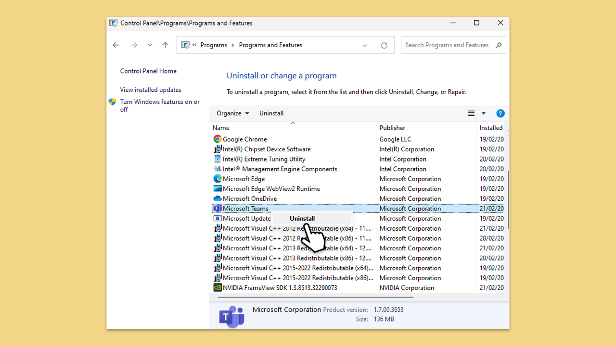The width and height of the screenshot is (616, 346).
Task: Select the Google Chrome program name
Action: point(244,139)
